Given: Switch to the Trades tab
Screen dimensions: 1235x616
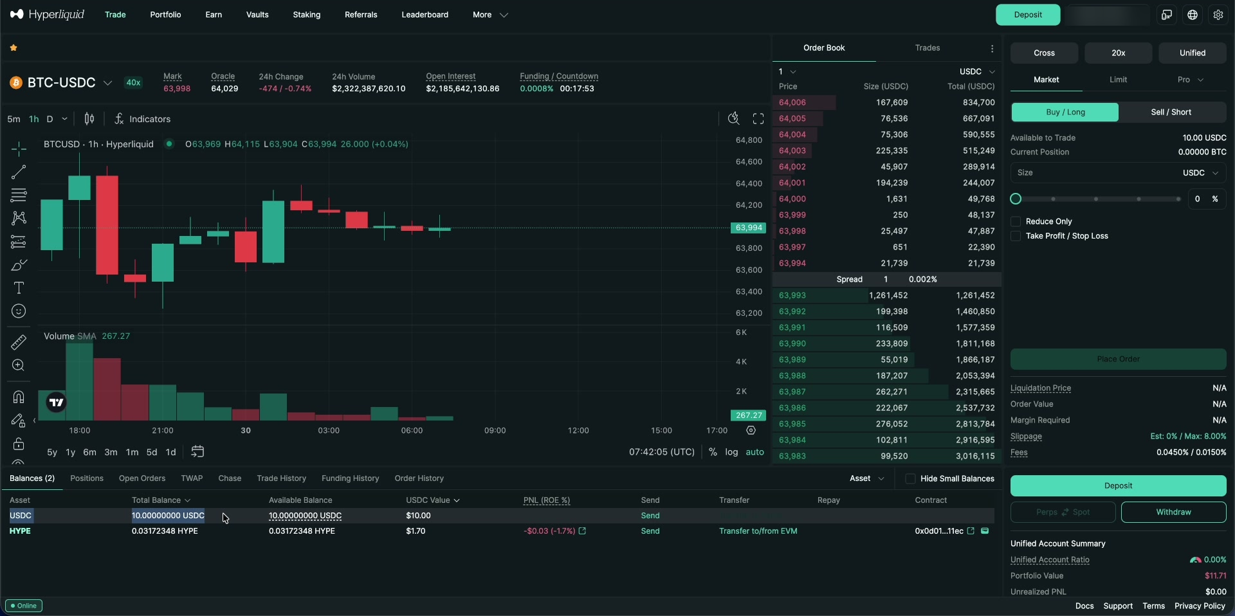Looking at the screenshot, I should coord(927,48).
